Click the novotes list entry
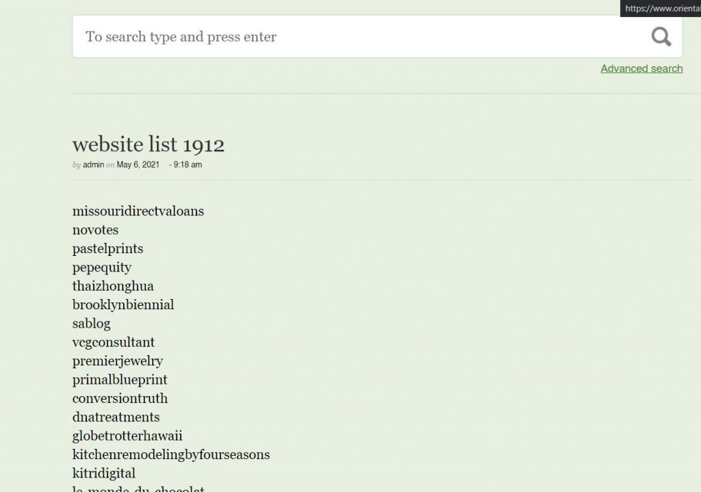701x492 pixels. click(x=95, y=230)
